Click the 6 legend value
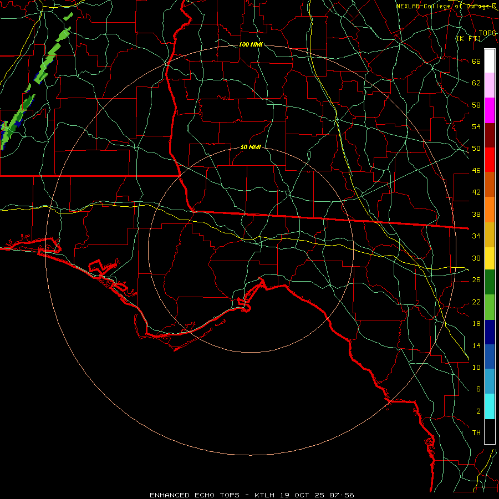499x499 pixels. click(478, 389)
